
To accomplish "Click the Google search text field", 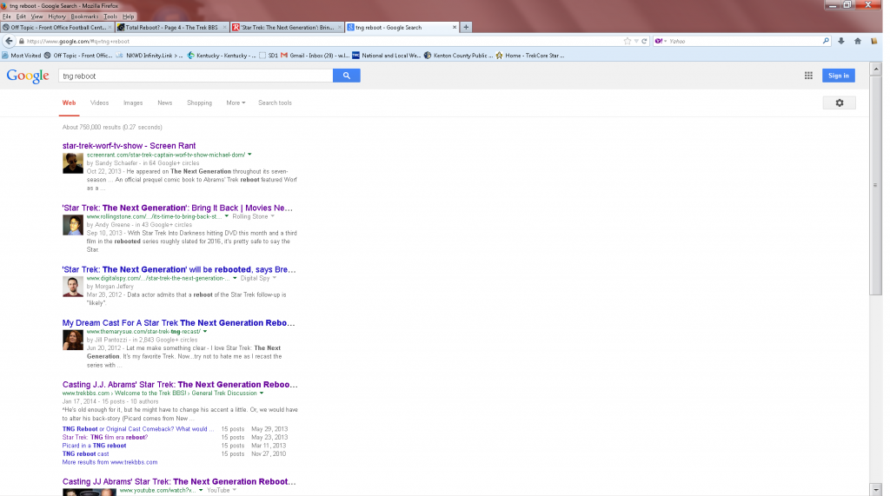I will coord(196,76).
